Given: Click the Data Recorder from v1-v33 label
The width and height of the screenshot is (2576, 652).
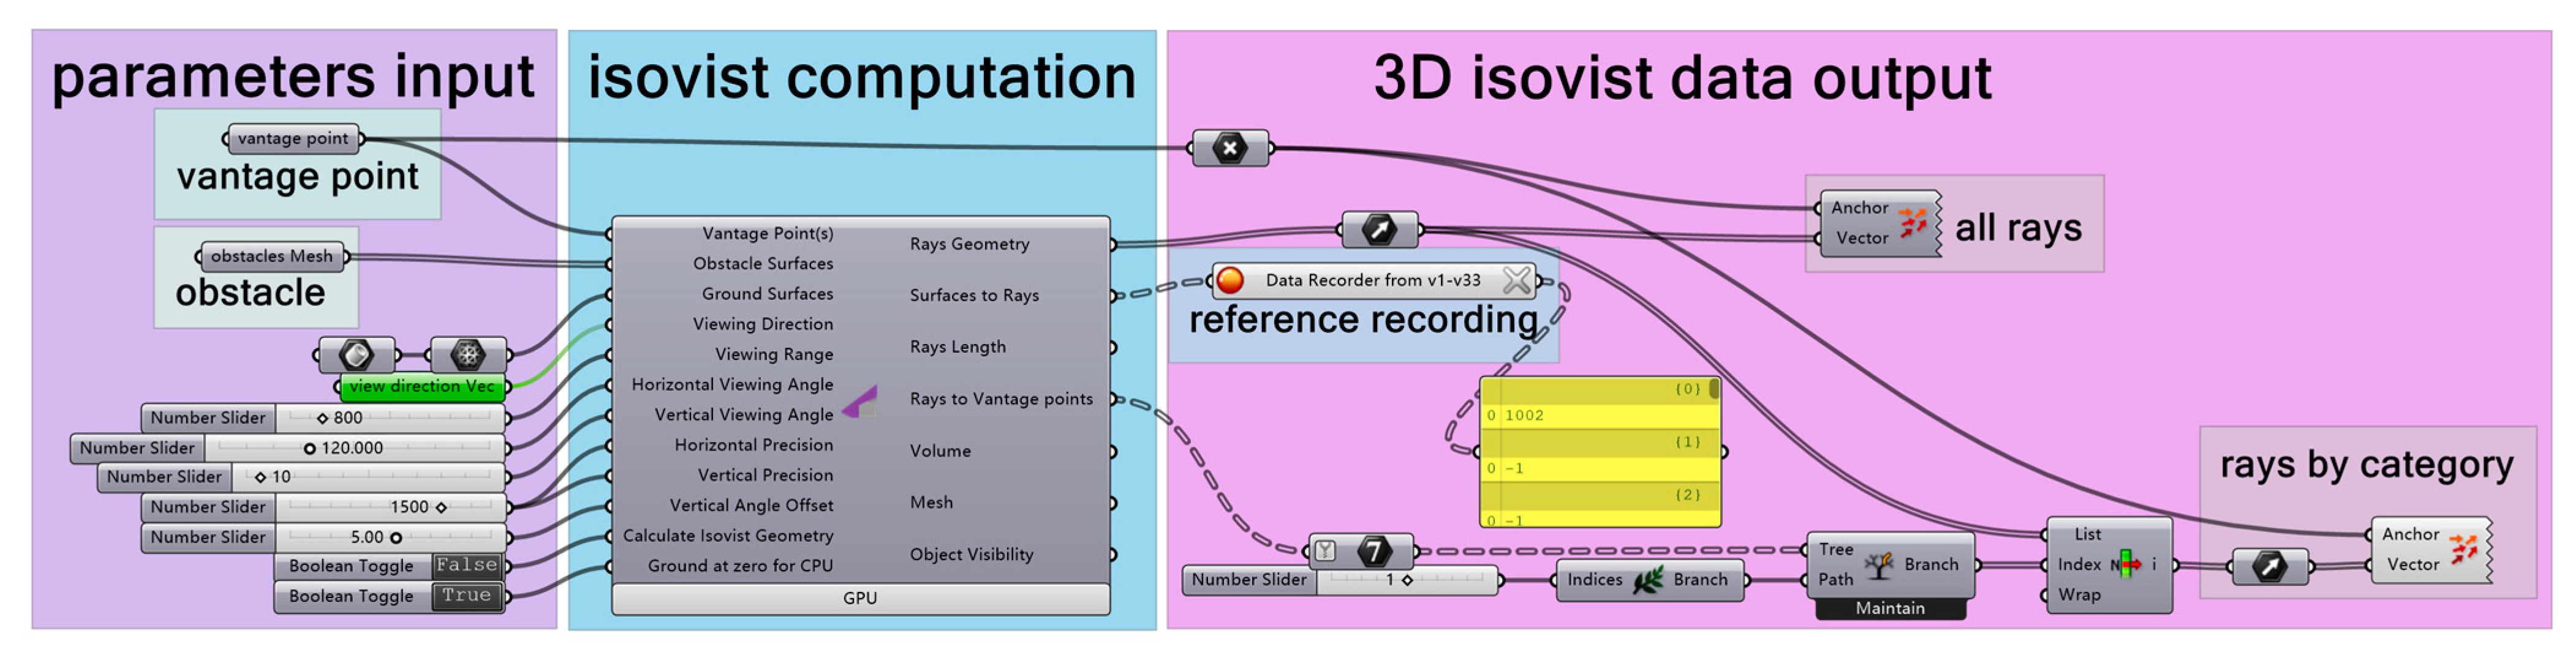Looking at the screenshot, I should [1373, 280].
